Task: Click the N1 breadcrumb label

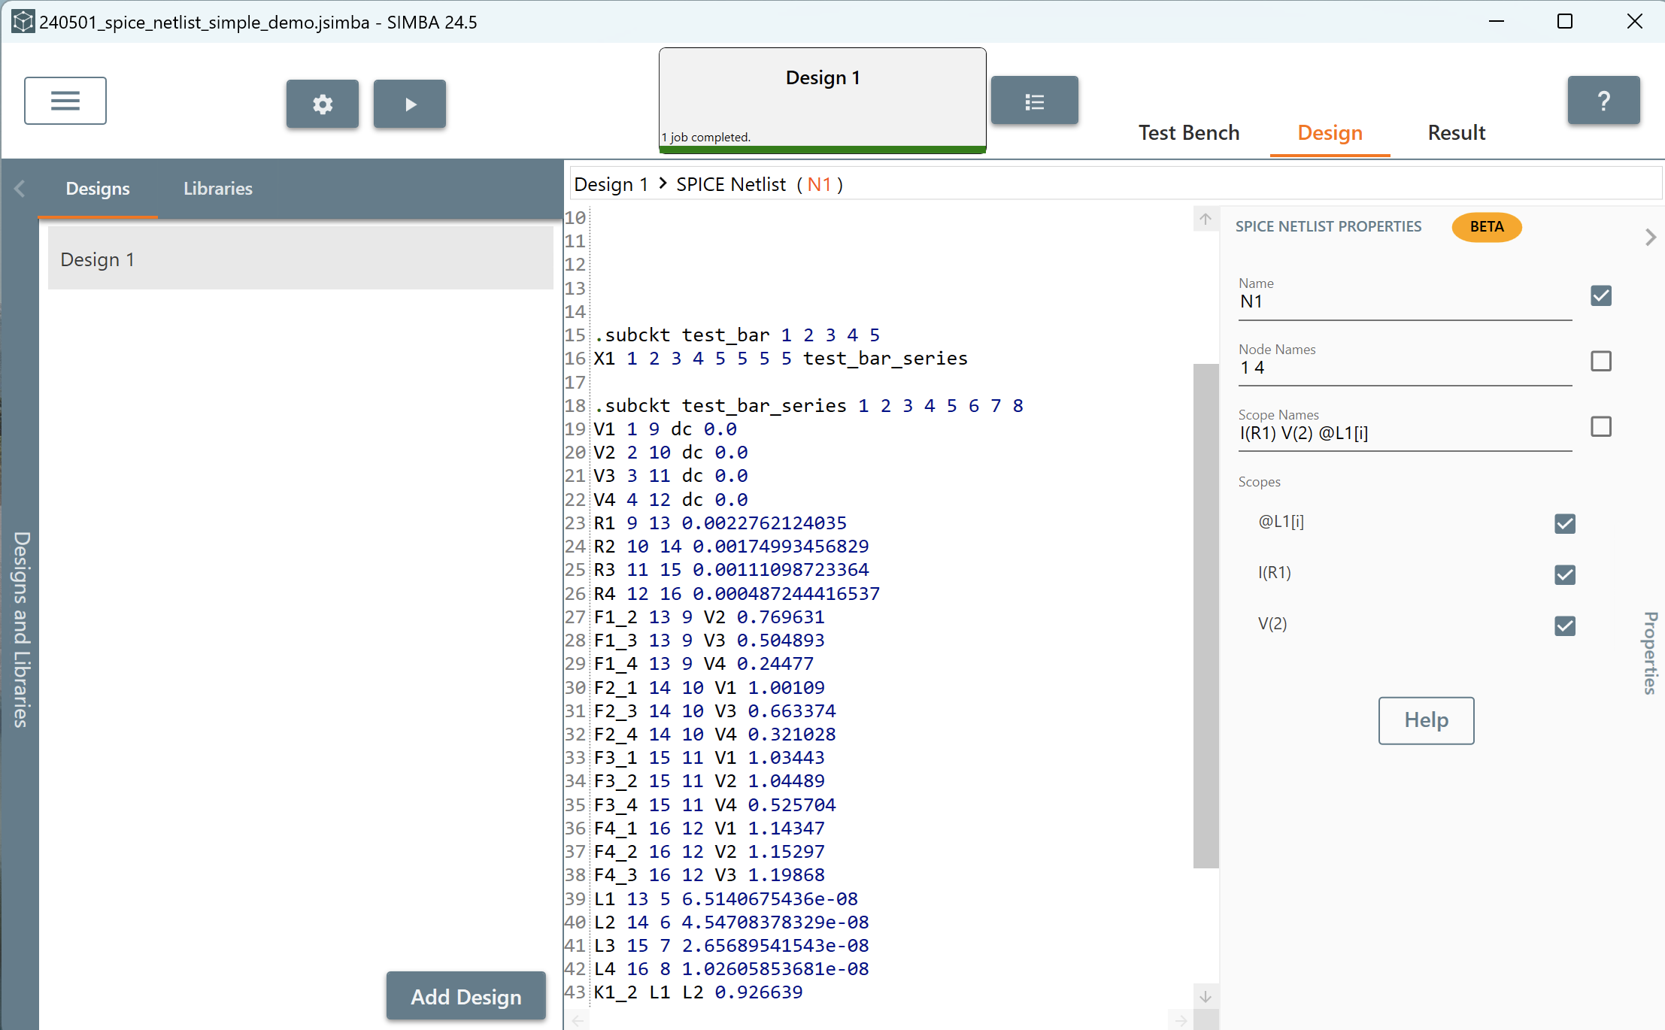Action: 819,184
